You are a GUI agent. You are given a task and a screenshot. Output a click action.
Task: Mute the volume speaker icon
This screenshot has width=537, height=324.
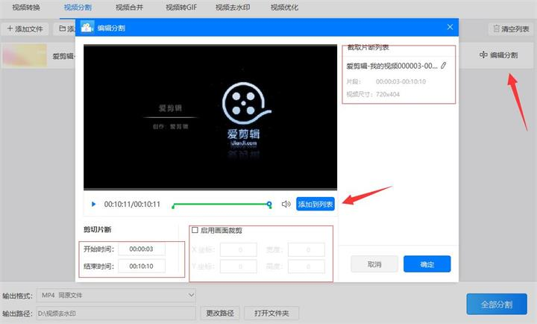coord(286,205)
